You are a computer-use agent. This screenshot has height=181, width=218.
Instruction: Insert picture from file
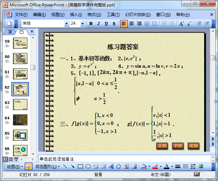[x=134, y=166]
